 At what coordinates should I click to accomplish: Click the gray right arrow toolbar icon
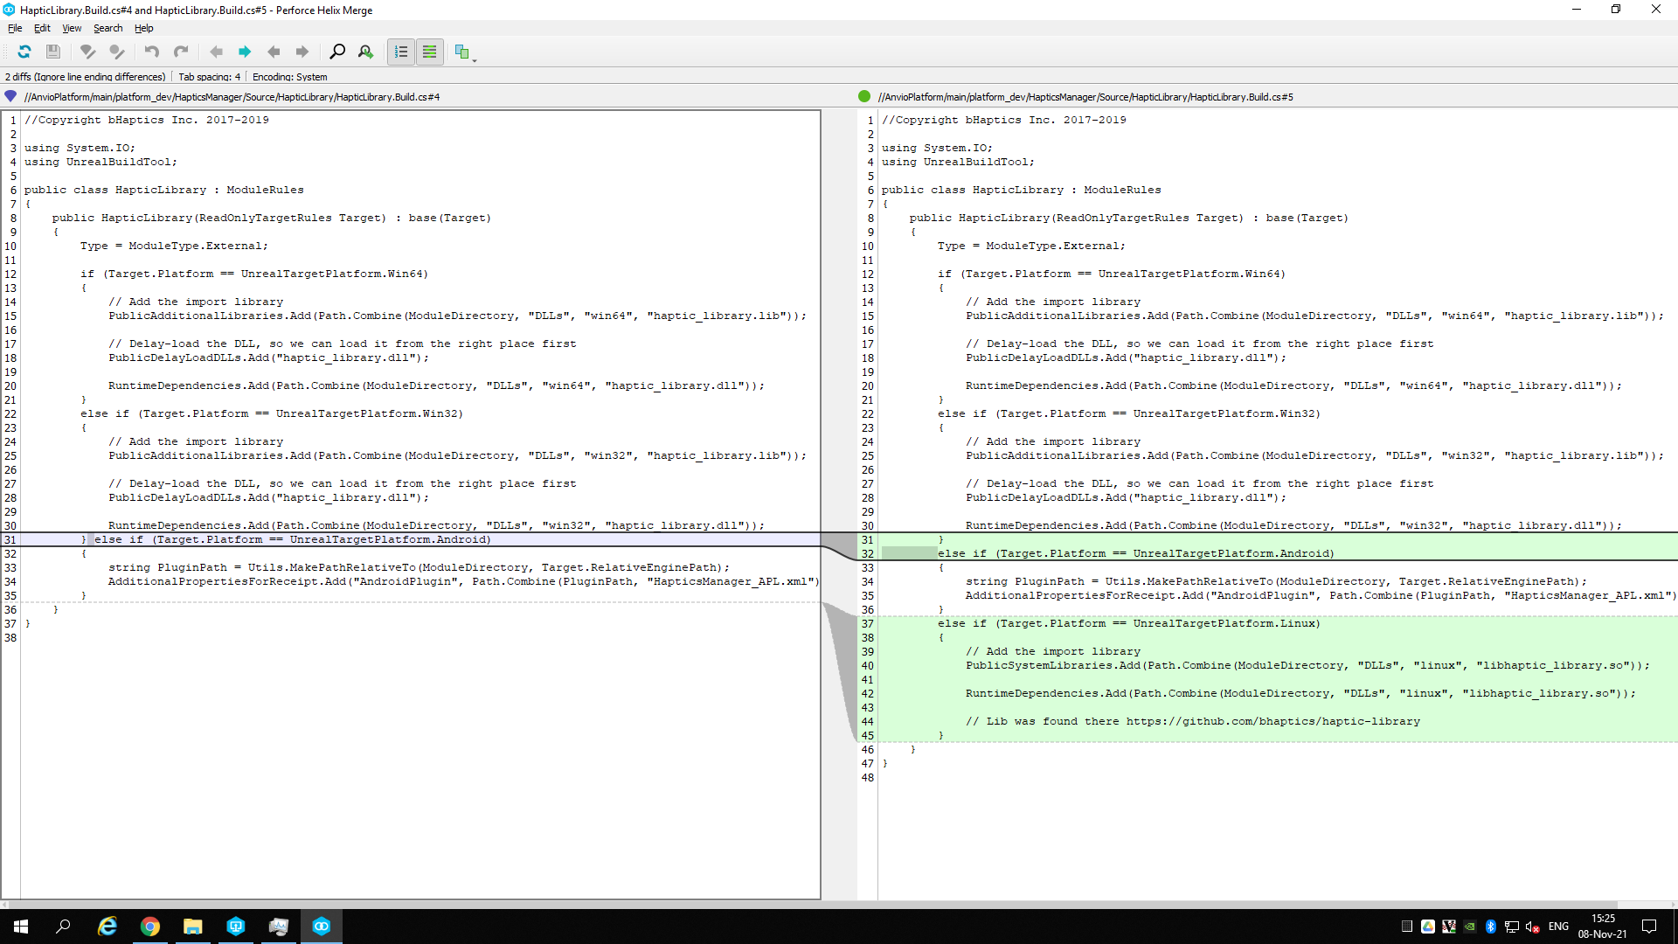coord(302,52)
